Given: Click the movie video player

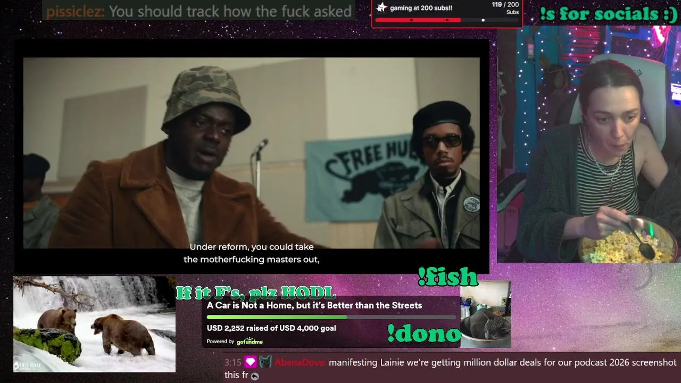Looking at the screenshot, I should [x=251, y=156].
